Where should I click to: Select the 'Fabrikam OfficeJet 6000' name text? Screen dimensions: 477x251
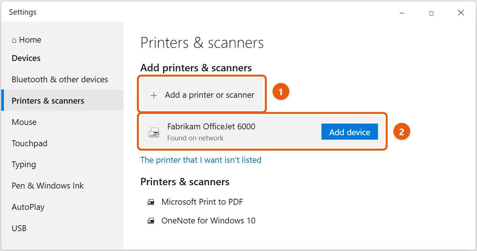211,126
